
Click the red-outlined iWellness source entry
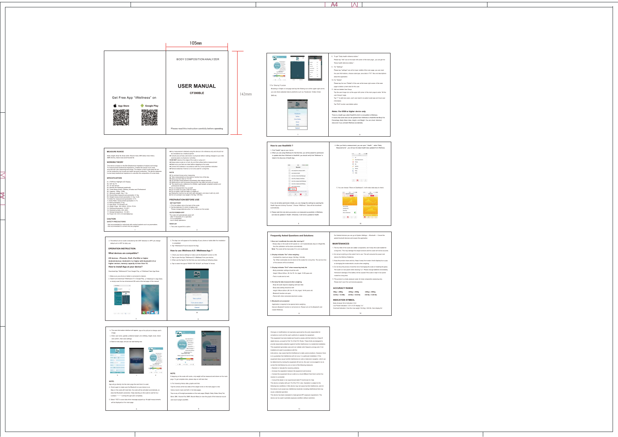pyautogui.click(x=292, y=189)
